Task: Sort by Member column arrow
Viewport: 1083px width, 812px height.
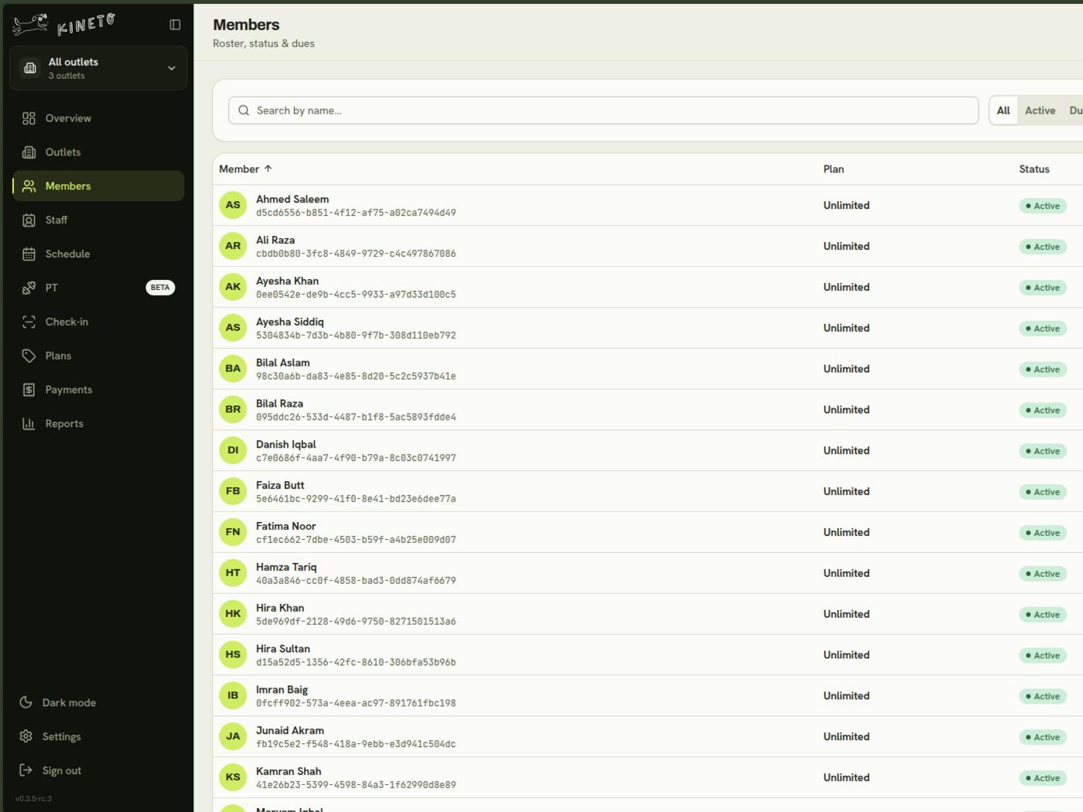Action: pos(268,169)
